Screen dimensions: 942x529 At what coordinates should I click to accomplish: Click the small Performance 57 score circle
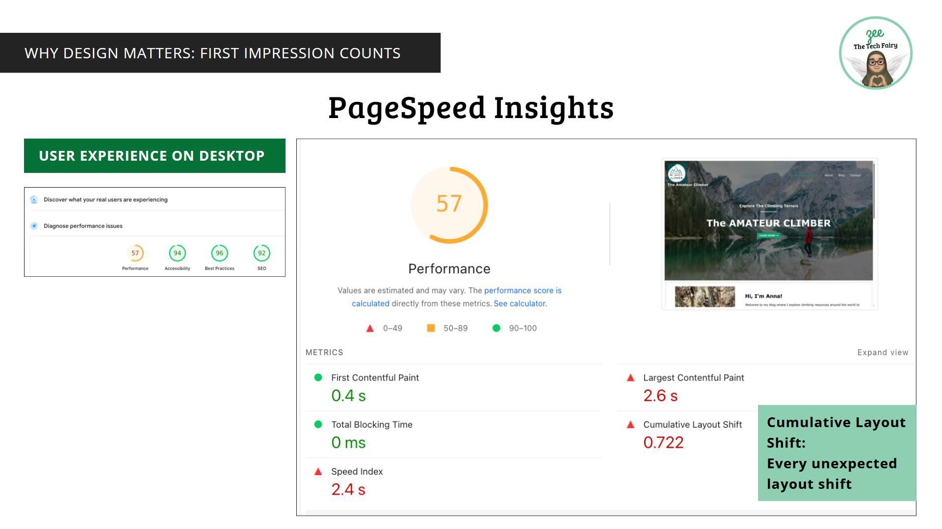(x=135, y=253)
